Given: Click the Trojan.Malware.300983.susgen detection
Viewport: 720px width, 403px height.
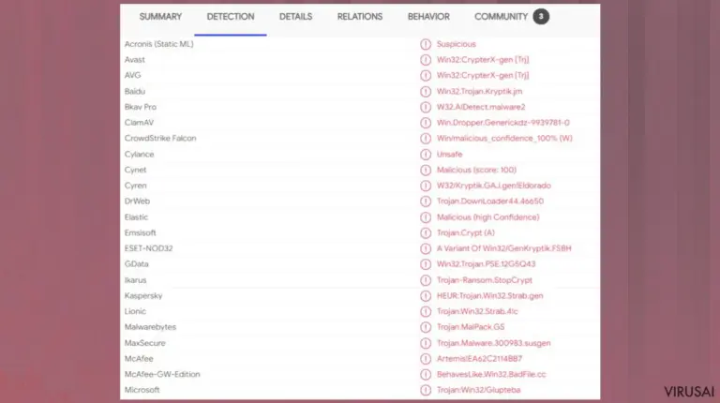Looking at the screenshot, I should pyautogui.click(x=494, y=343).
